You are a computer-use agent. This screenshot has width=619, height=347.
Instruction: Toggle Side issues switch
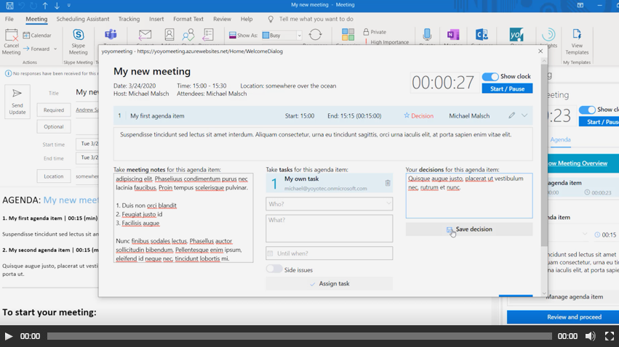click(x=274, y=269)
